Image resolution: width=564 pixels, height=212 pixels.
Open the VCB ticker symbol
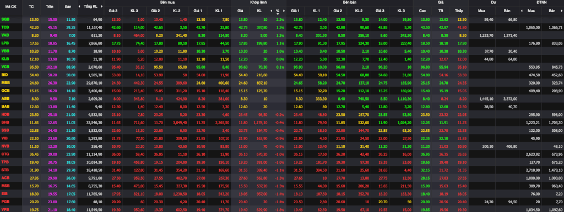pyautogui.click(x=6, y=66)
